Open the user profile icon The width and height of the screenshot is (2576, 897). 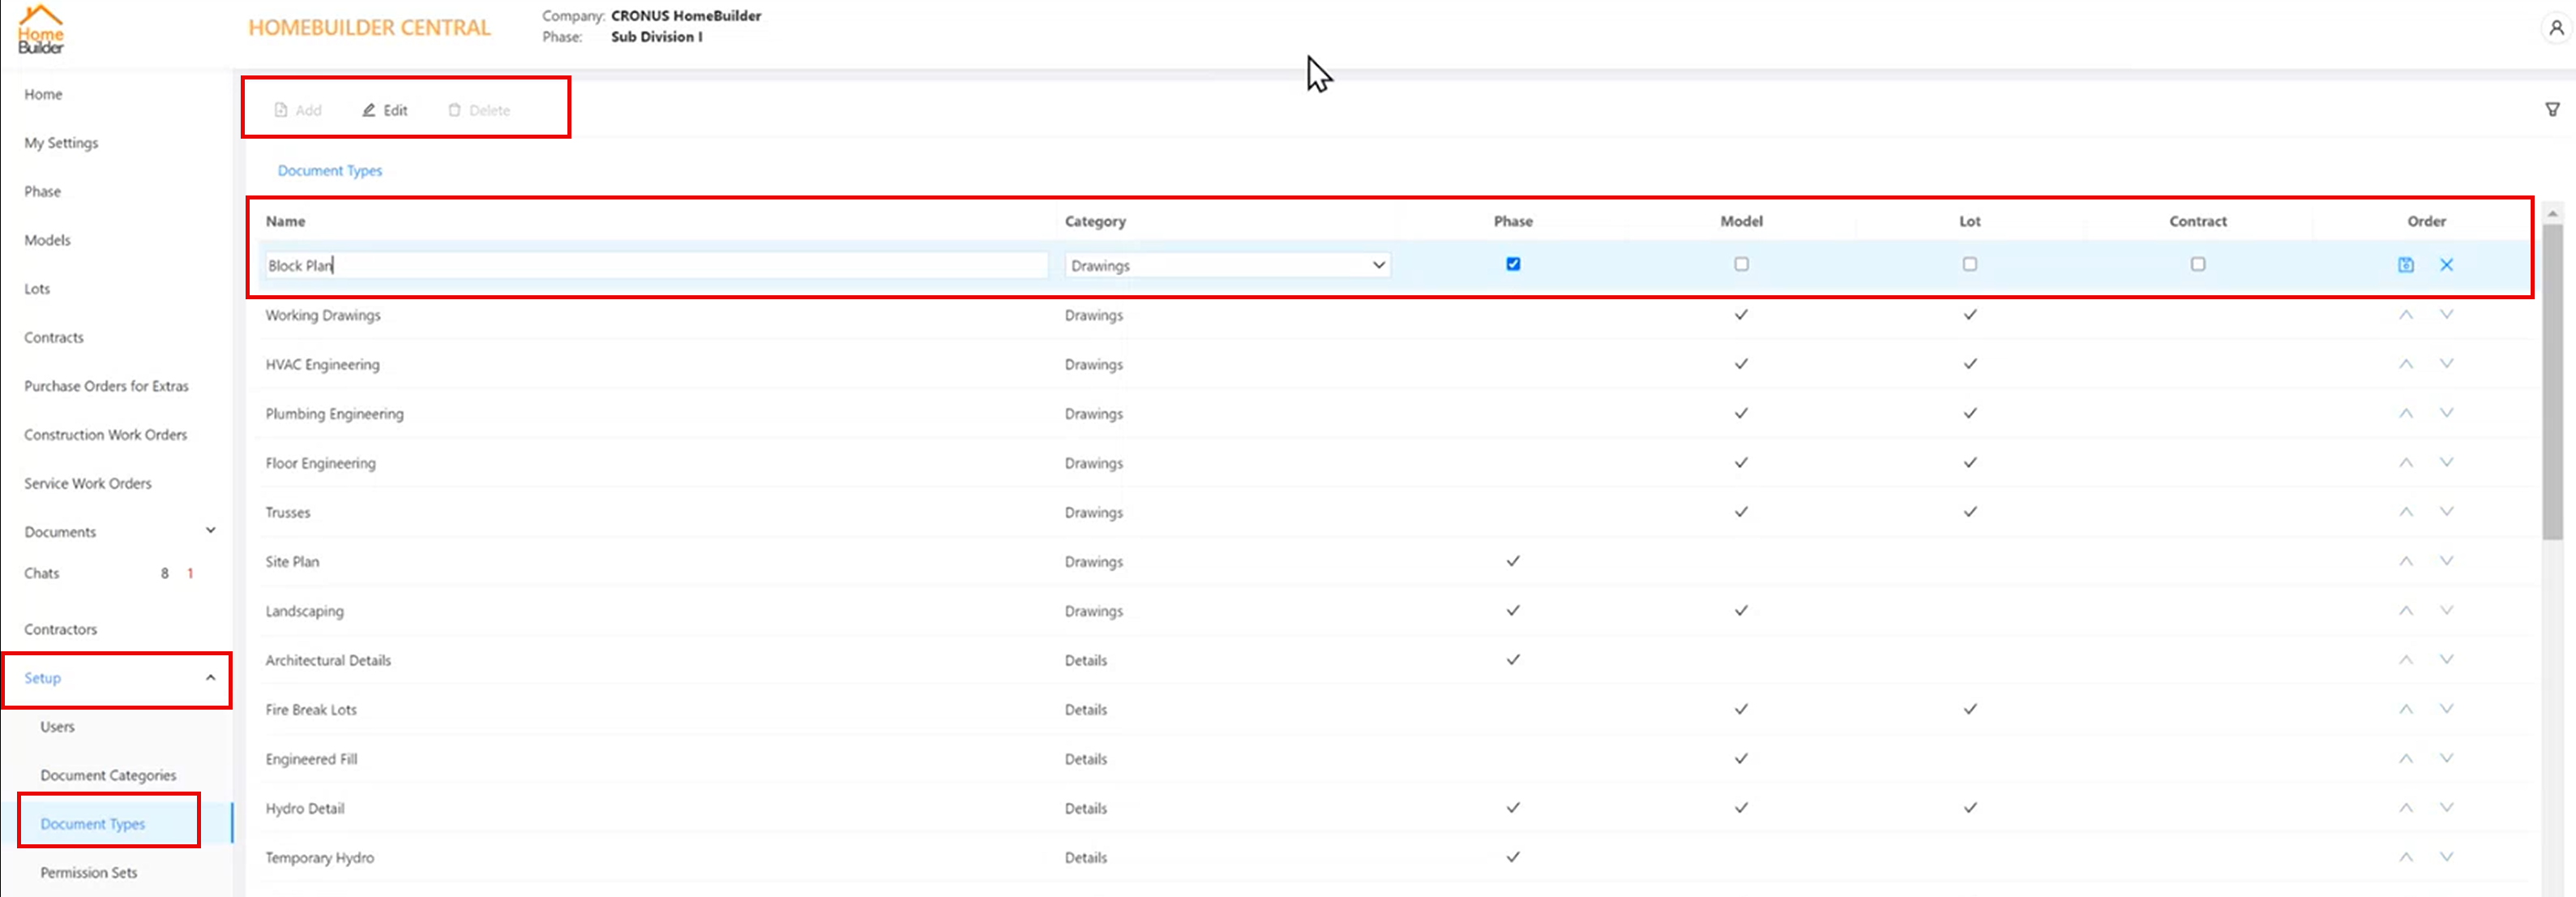point(2556,28)
